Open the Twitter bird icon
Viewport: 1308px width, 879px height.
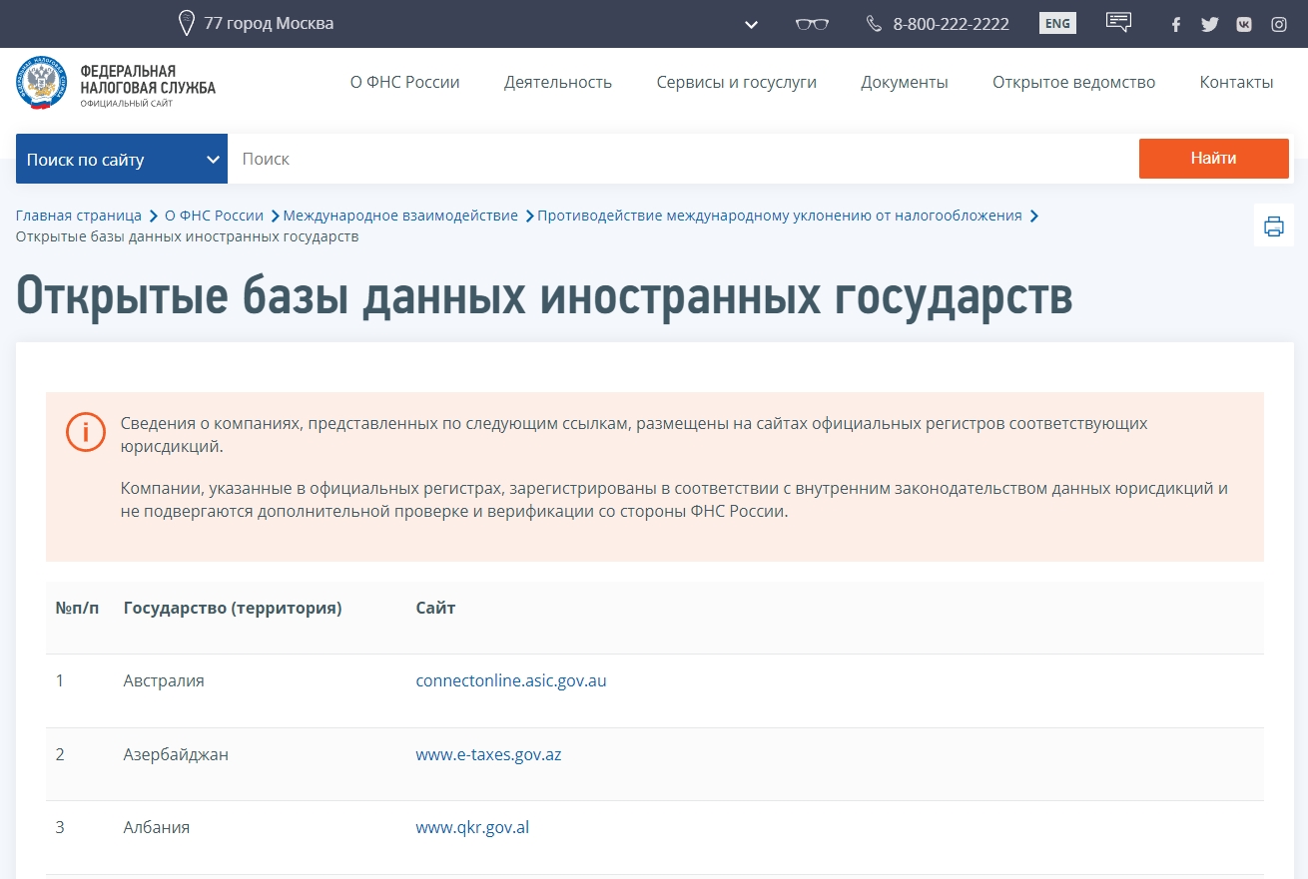pos(1210,24)
